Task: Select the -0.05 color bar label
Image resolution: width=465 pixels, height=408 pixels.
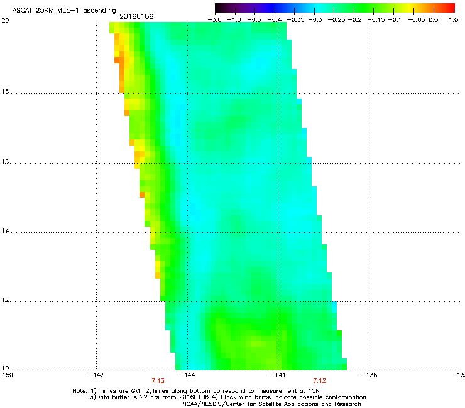Action: (x=417, y=20)
